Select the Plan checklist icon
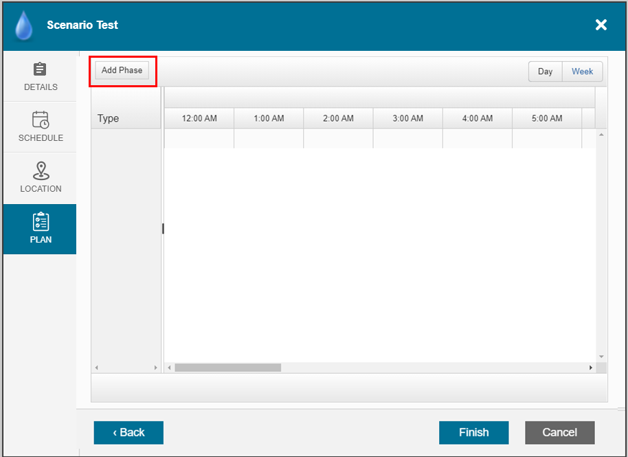Screen dimensions: 628x457 tap(41, 221)
